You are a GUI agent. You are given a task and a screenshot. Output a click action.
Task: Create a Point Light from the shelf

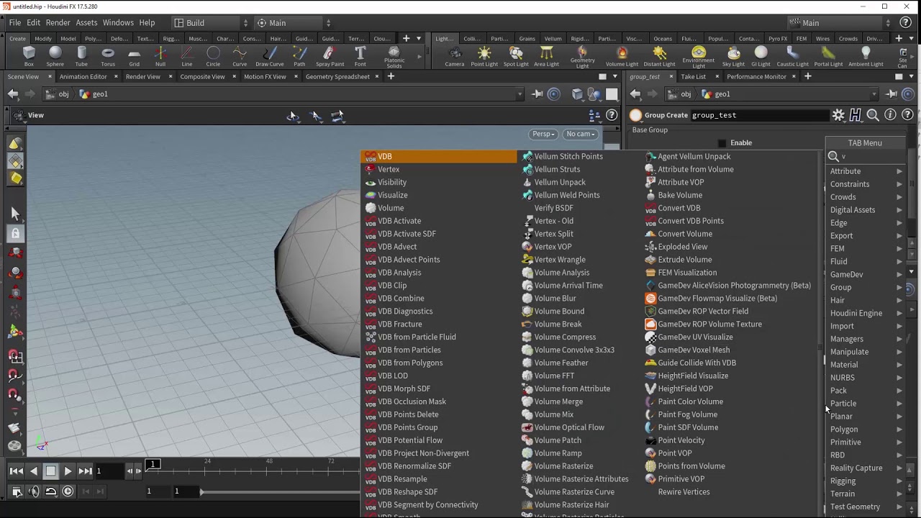484,55
